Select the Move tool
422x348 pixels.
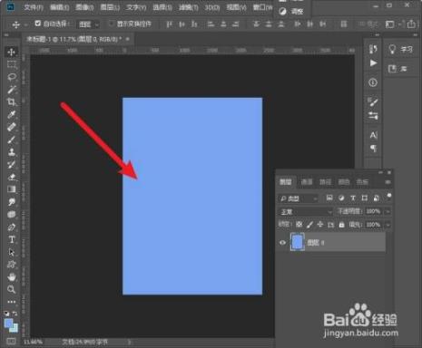coord(12,52)
